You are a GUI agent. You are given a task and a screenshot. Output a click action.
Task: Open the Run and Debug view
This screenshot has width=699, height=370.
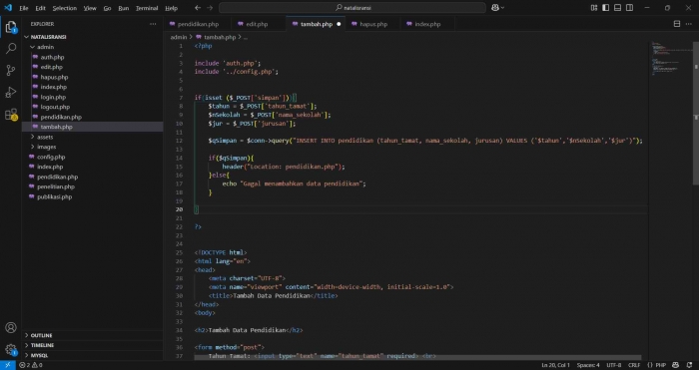(x=11, y=92)
